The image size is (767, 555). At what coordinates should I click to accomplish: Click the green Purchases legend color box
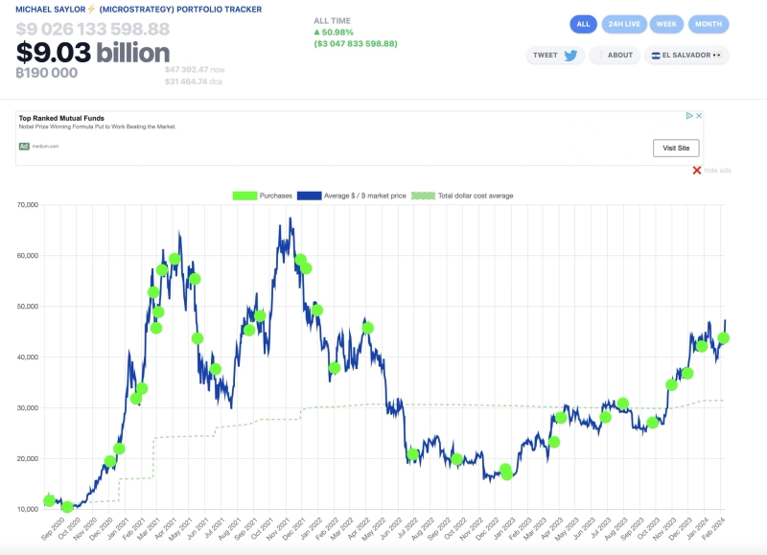[244, 196]
